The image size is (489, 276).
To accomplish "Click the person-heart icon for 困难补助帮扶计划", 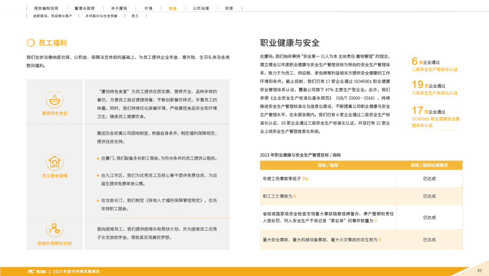I will [x=54, y=229].
